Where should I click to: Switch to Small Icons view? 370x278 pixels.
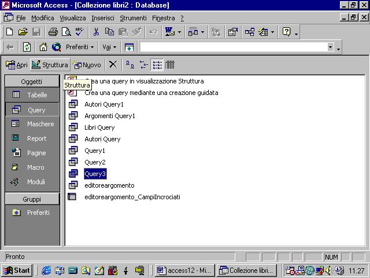click(x=143, y=64)
